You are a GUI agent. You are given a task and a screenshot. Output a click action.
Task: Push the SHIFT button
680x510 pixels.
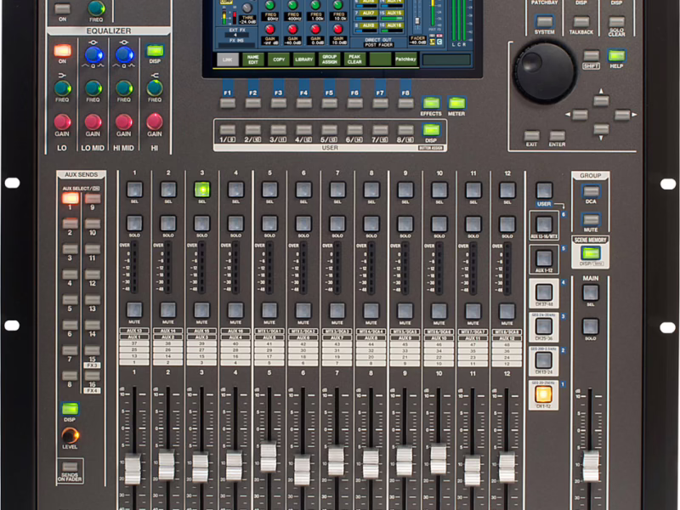pos(591,55)
